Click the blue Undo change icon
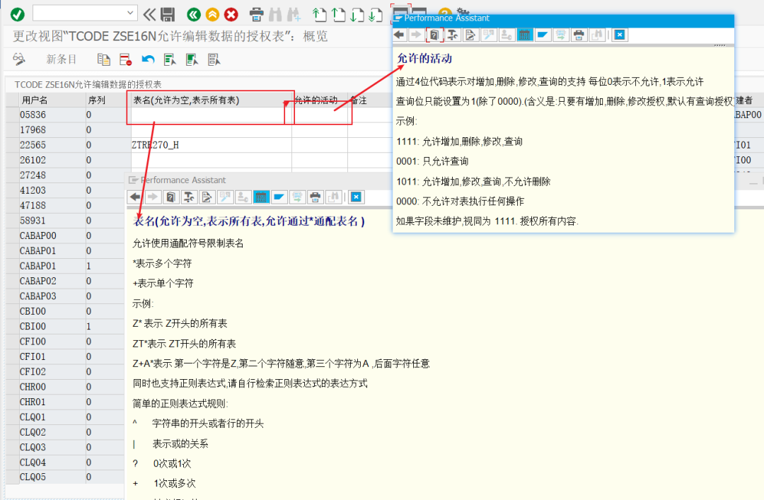764x500 pixels. pyautogui.click(x=148, y=59)
